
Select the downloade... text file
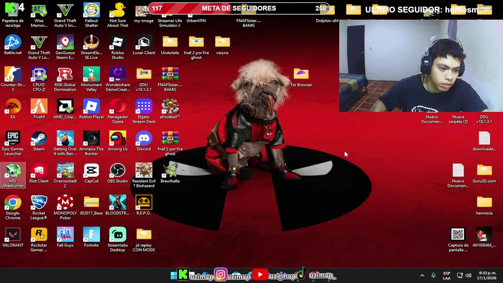pos(484,141)
